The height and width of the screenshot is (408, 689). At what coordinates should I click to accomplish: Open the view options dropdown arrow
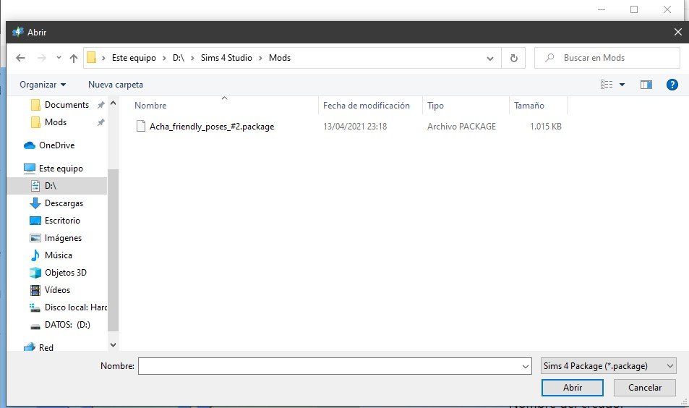pos(622,85)
